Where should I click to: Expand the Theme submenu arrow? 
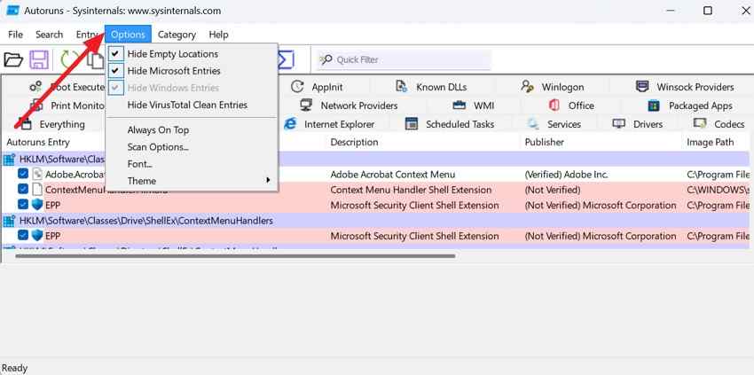(268, 181)
